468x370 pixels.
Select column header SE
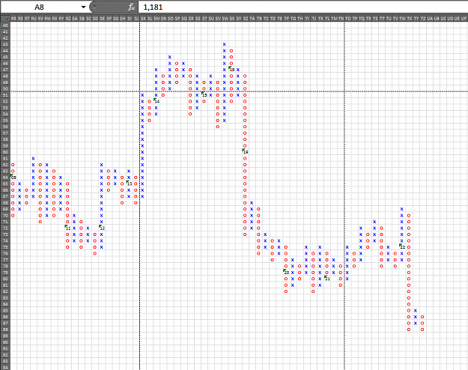102,19
